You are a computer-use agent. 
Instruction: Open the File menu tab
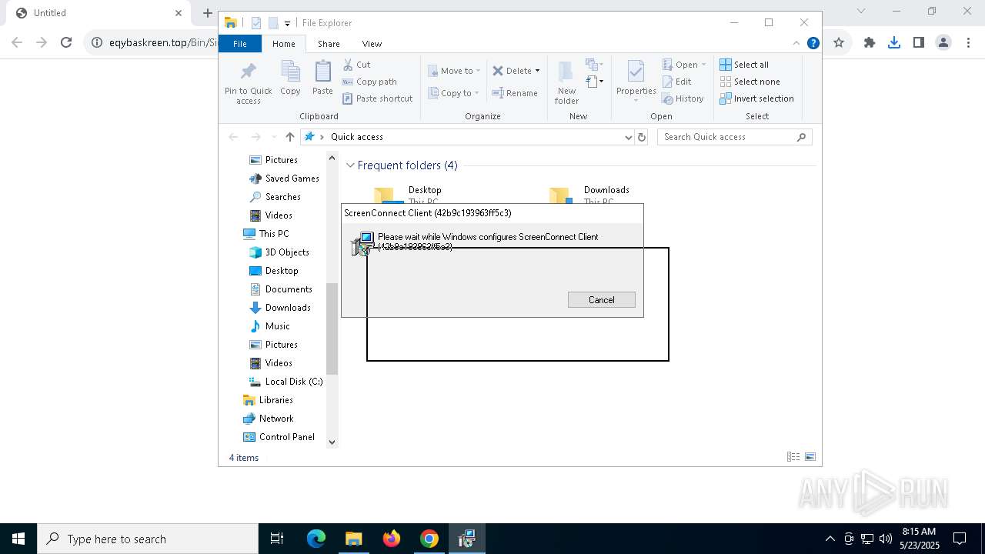click(x=240, y=44)
